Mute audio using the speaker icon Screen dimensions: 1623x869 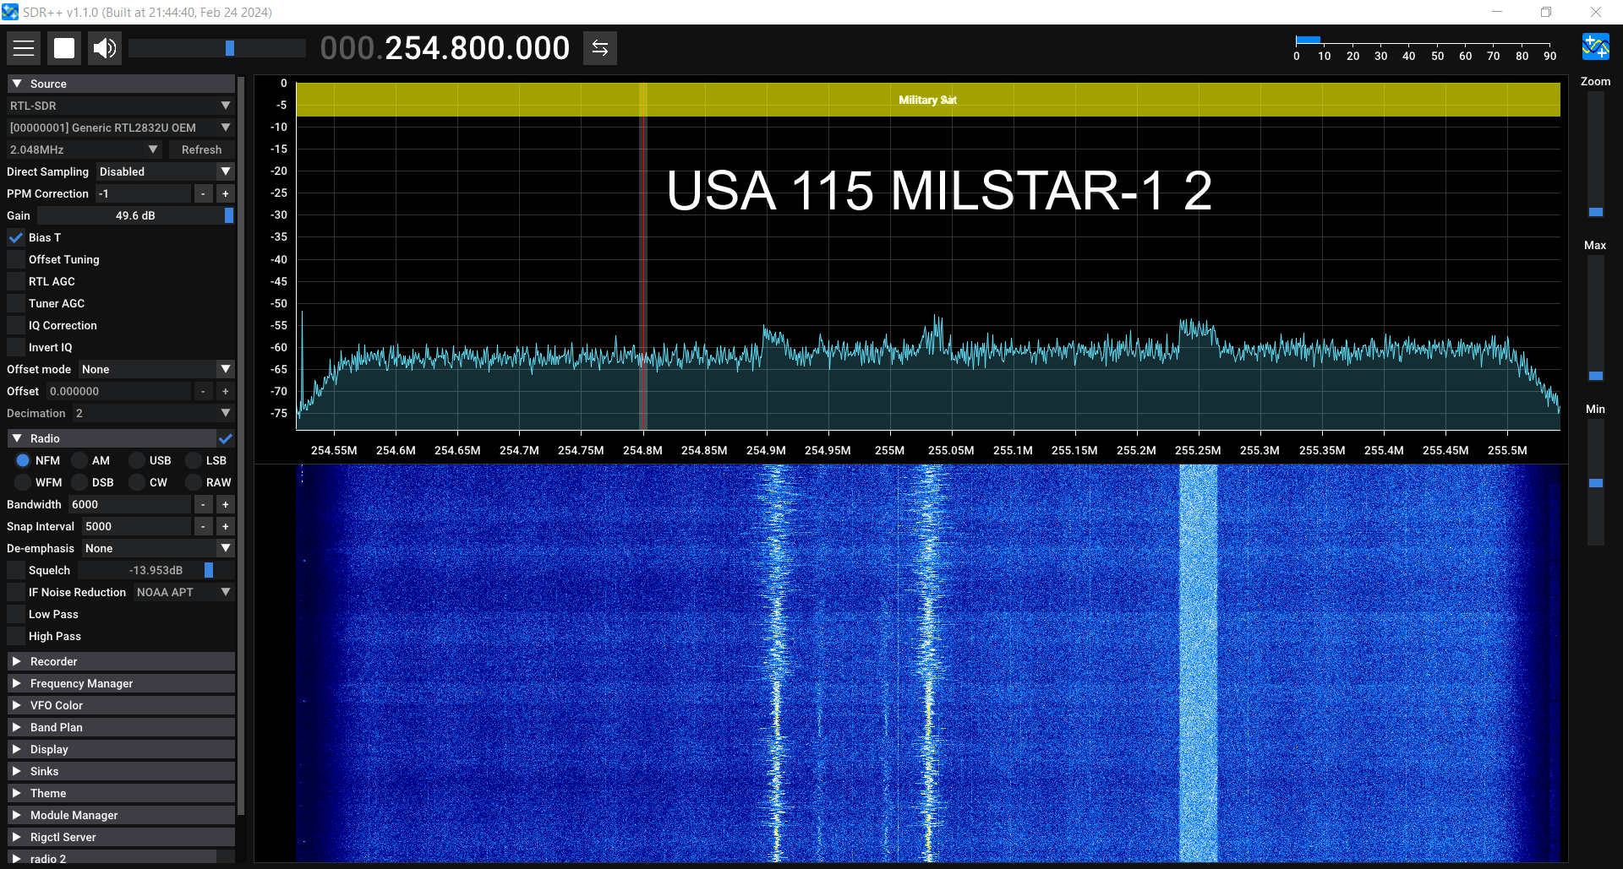105,48
